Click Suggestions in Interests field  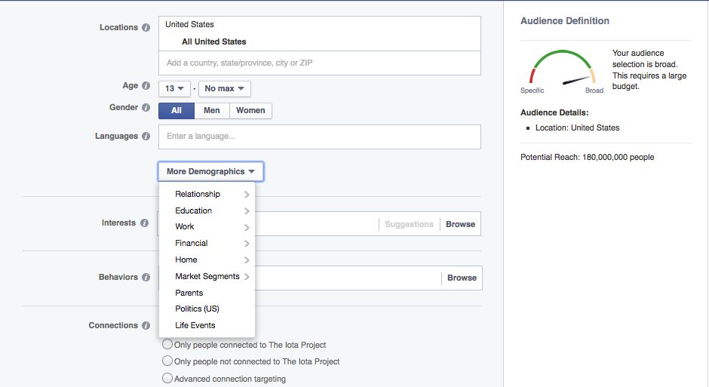click(x=410, y=224)
